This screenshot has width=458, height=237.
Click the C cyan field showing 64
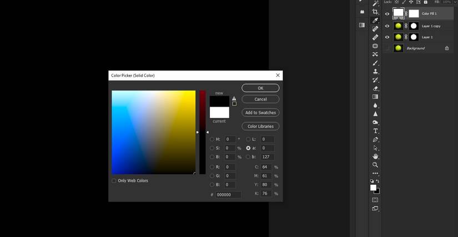point(266,167)
